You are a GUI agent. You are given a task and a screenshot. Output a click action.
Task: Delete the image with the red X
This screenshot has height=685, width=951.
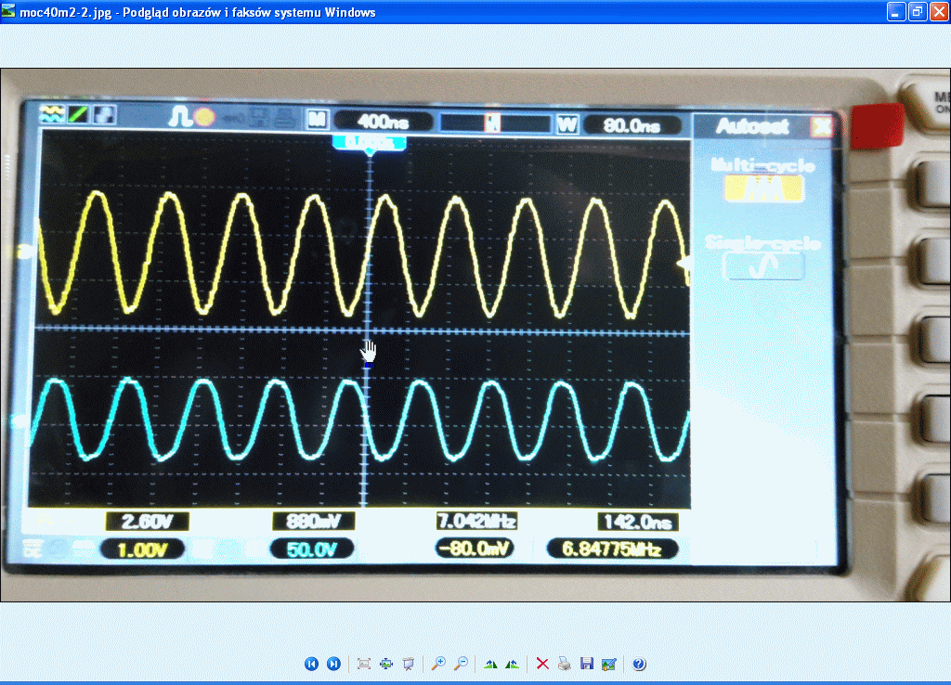coord(543,664)
